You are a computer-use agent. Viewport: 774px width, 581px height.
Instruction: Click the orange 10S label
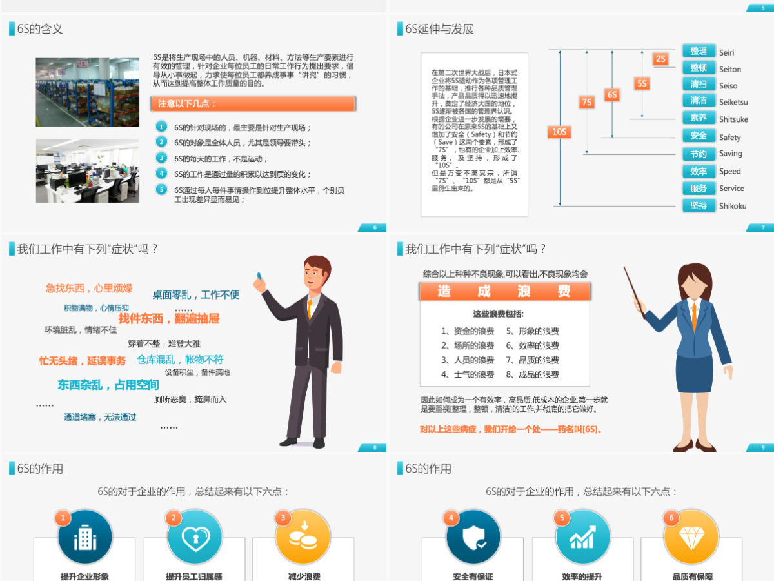tap(559, 132)
